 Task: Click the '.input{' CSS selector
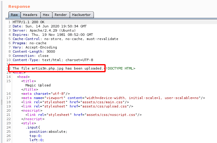point(33,127)
